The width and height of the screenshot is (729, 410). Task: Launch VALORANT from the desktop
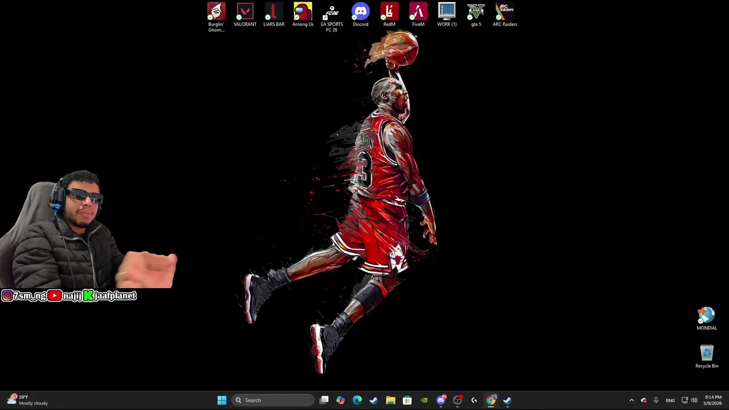pos(245,15)
